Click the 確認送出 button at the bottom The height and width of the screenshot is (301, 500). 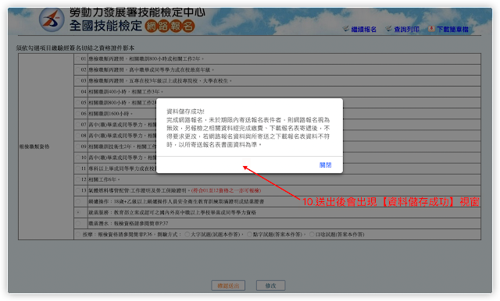click(x=228, y=285)
